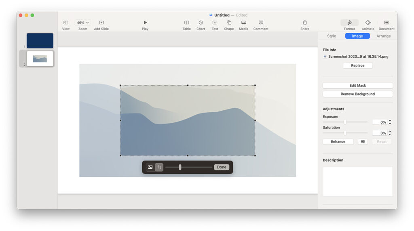
Task: Open the Document inspector
Action: click(387, 23)
